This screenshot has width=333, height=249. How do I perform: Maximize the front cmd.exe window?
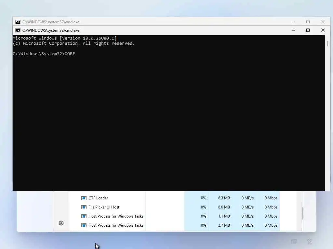[308, 30]
